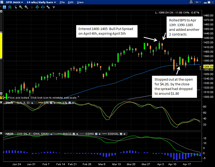Click the second magnifier (zoom out) icon
The image size is (215, 167).
(26, 7)
